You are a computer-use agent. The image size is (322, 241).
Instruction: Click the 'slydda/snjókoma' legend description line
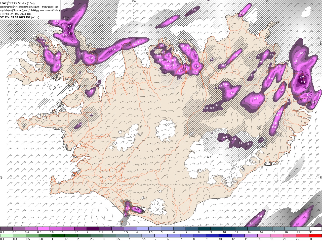point(30,10)
